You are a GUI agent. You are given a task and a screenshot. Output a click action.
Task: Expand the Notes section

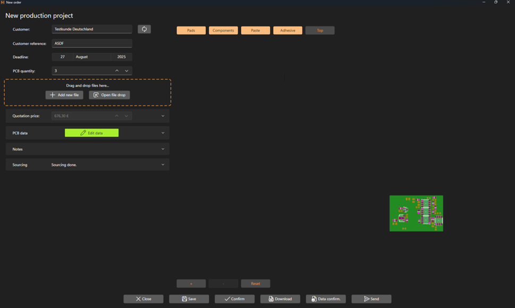(x=163, y=149)
